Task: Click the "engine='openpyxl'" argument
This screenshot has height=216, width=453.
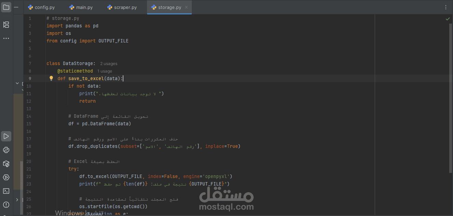Action: (x=206, y=176)
